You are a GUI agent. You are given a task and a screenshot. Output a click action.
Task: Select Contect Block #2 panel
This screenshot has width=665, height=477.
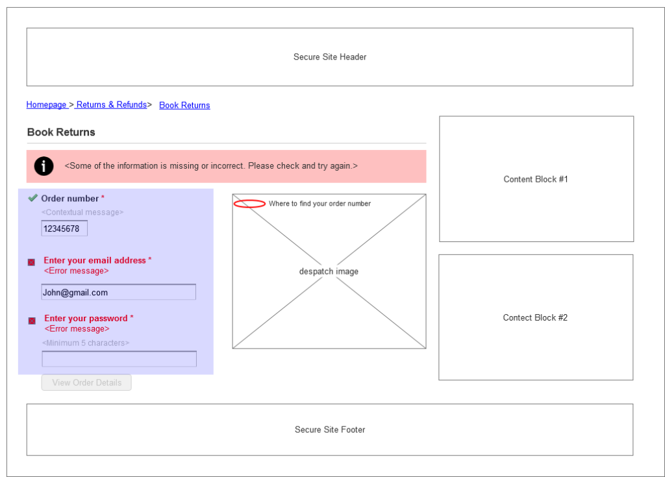[535, 317]
